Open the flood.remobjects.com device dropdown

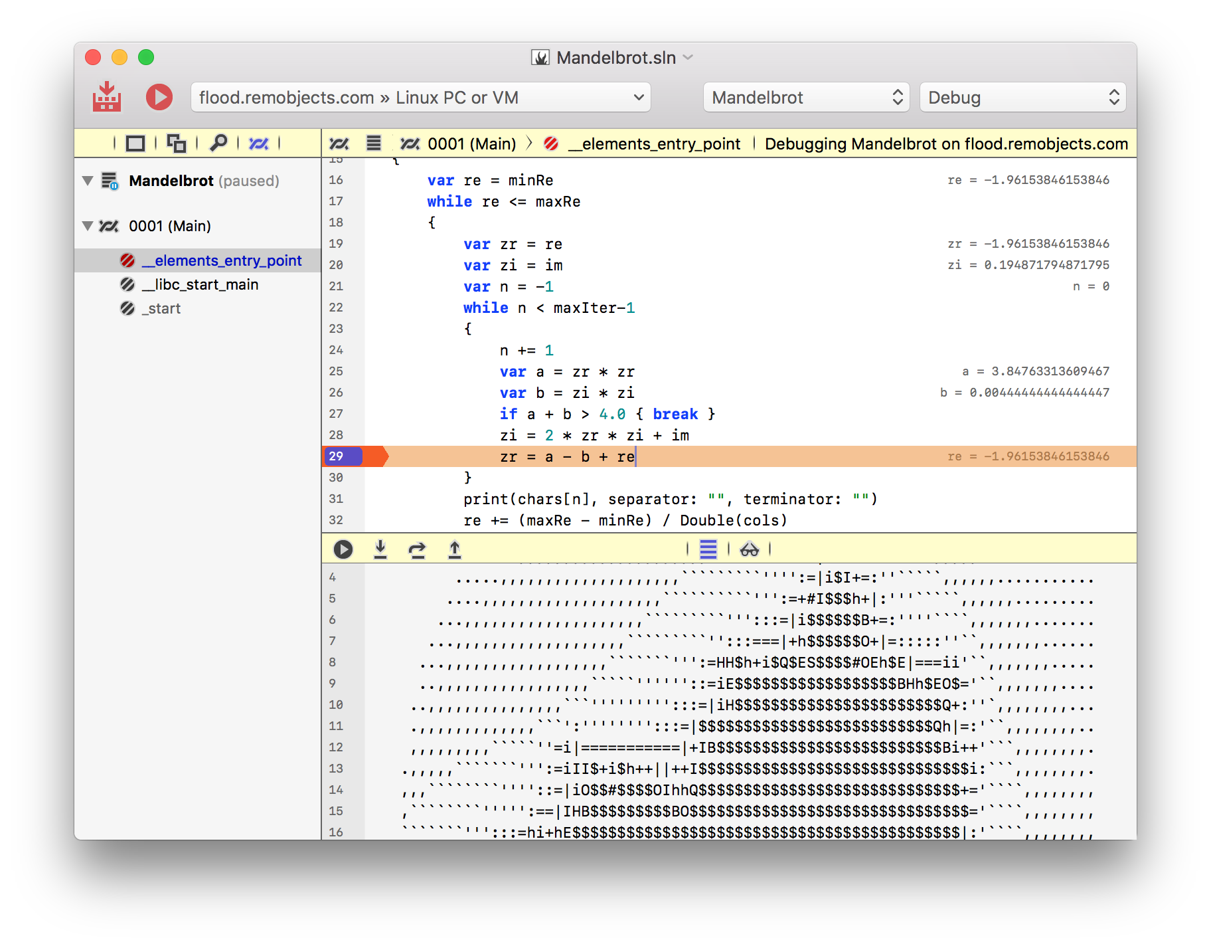click(x=421, y=98)
